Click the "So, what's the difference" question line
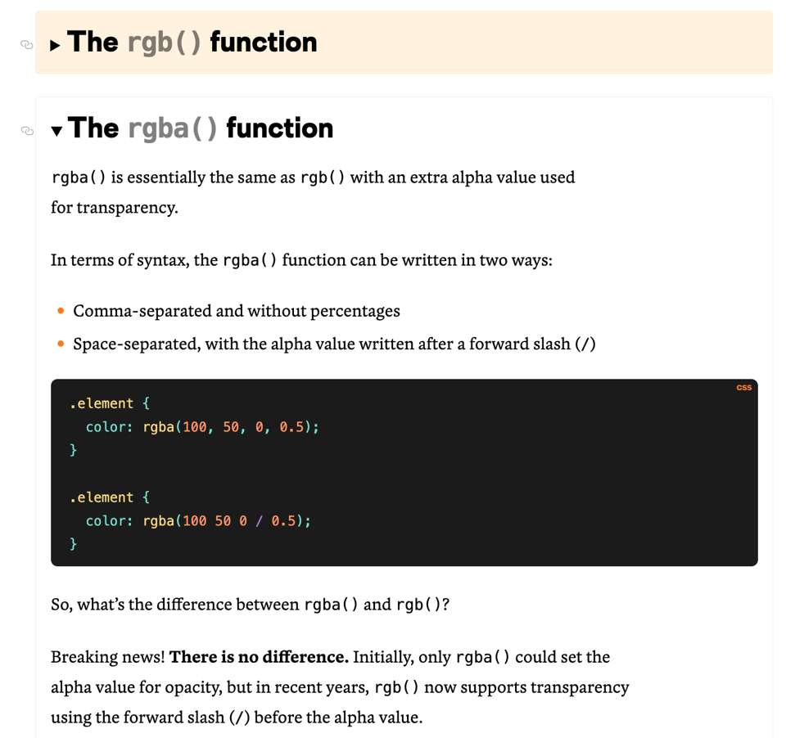786x738 pixels. [176, 605]
